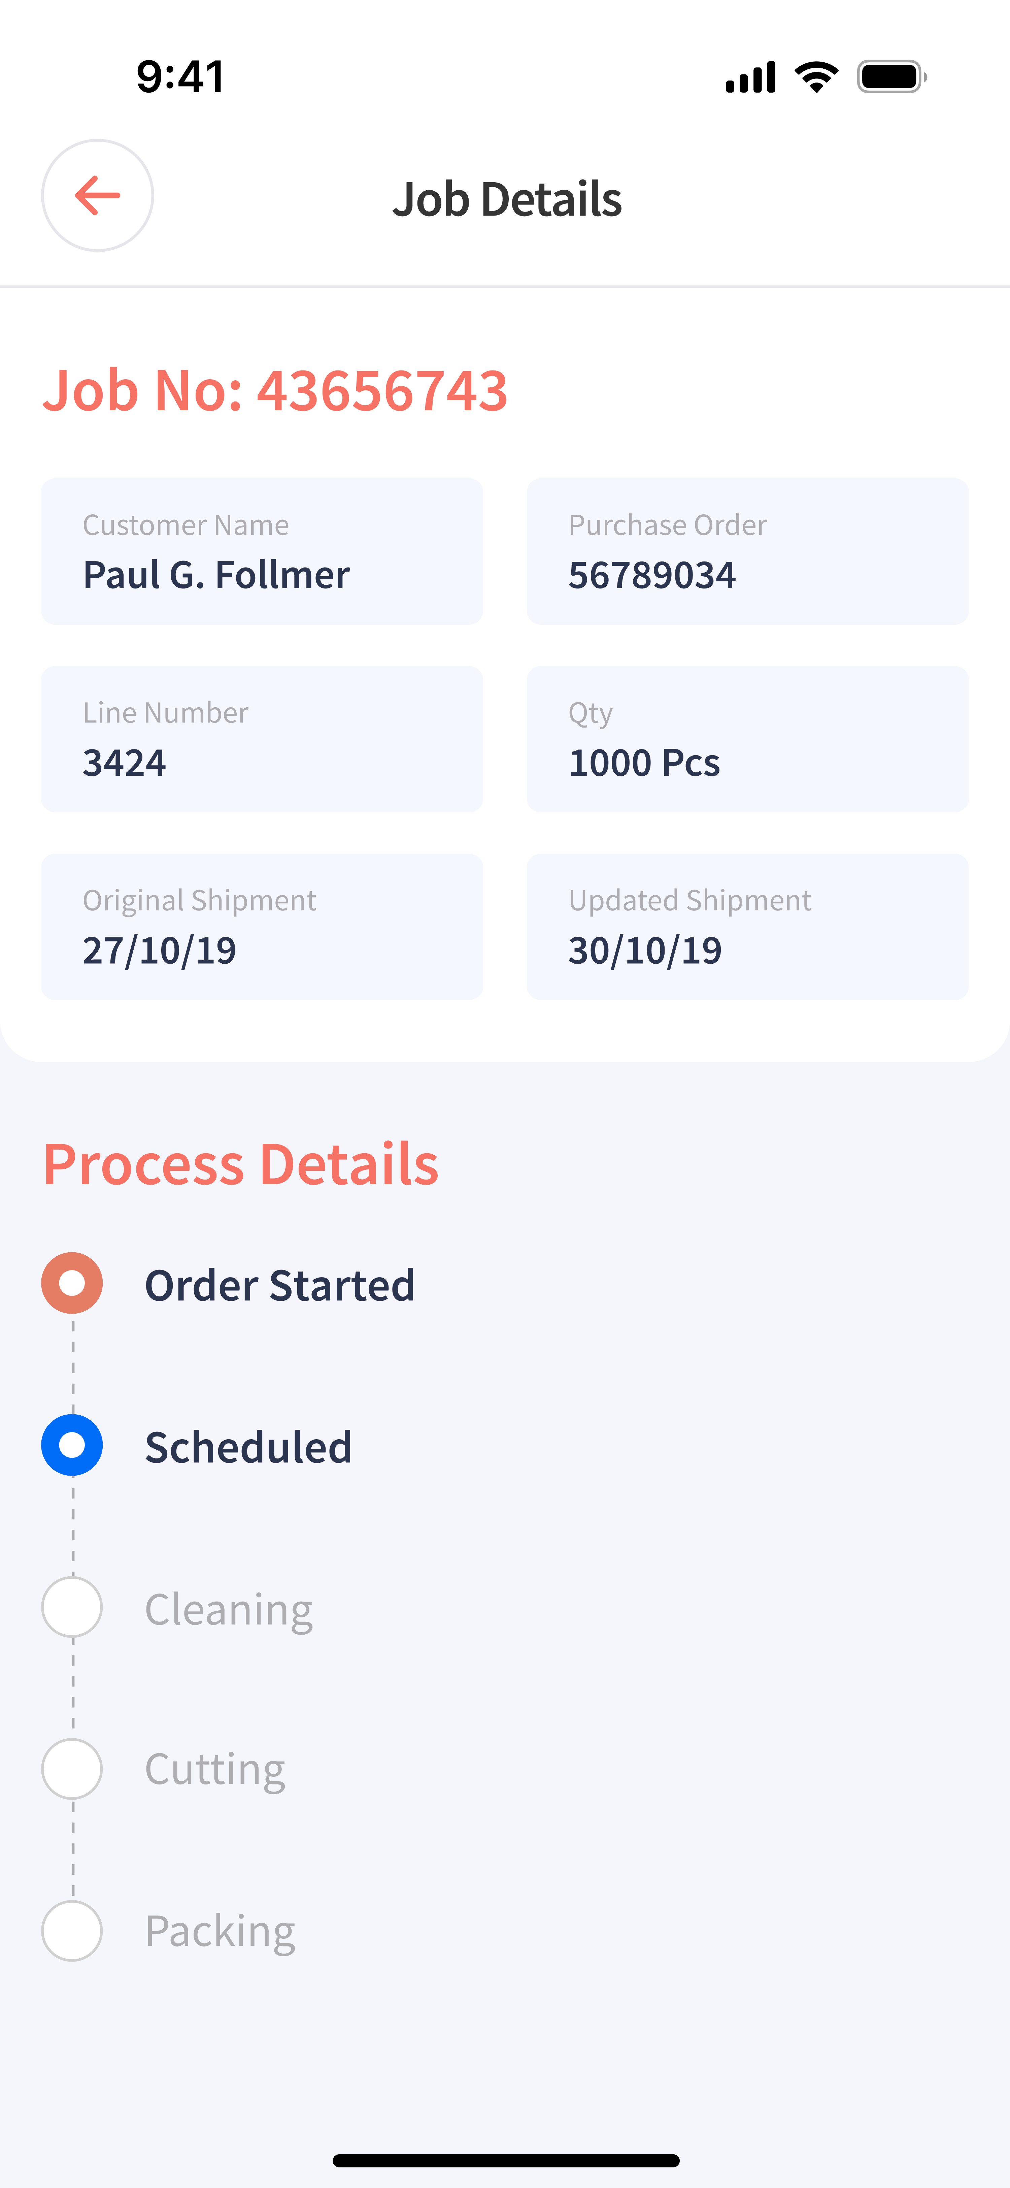Tap the Wi-Fi status icon
The image size is (1010, 2188).
[x=816, y=77]
